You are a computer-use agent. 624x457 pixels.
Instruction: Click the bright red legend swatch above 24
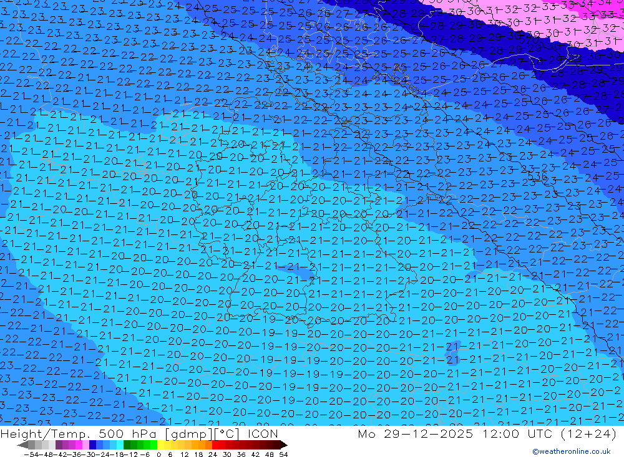tap(215, 445)
